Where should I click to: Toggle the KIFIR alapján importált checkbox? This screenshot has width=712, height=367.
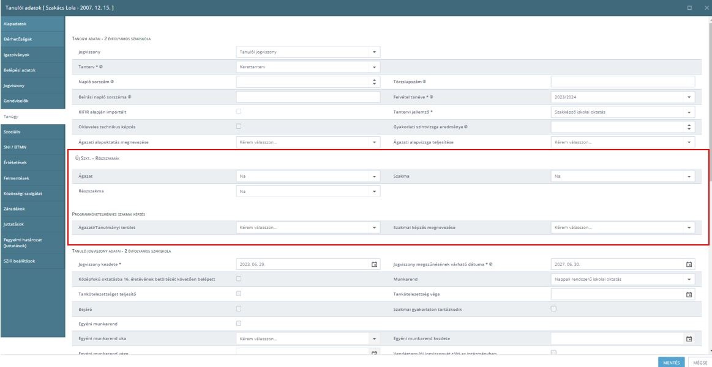[238, 112]
